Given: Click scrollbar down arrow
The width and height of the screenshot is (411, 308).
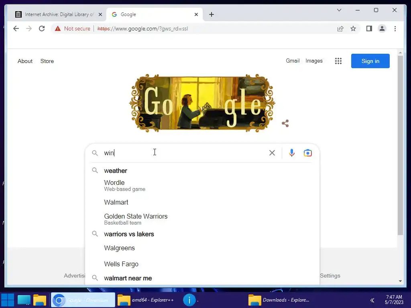Looking at the screenshot, I should [x=400, y=281].
